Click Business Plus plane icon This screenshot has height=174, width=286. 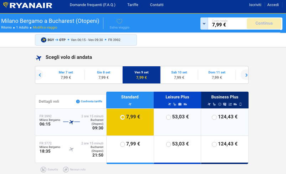click(x=209, y=104)
